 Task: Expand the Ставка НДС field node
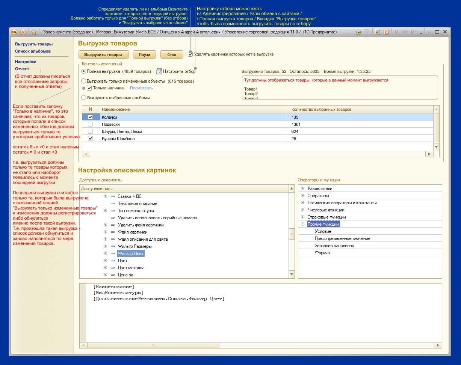105,196
